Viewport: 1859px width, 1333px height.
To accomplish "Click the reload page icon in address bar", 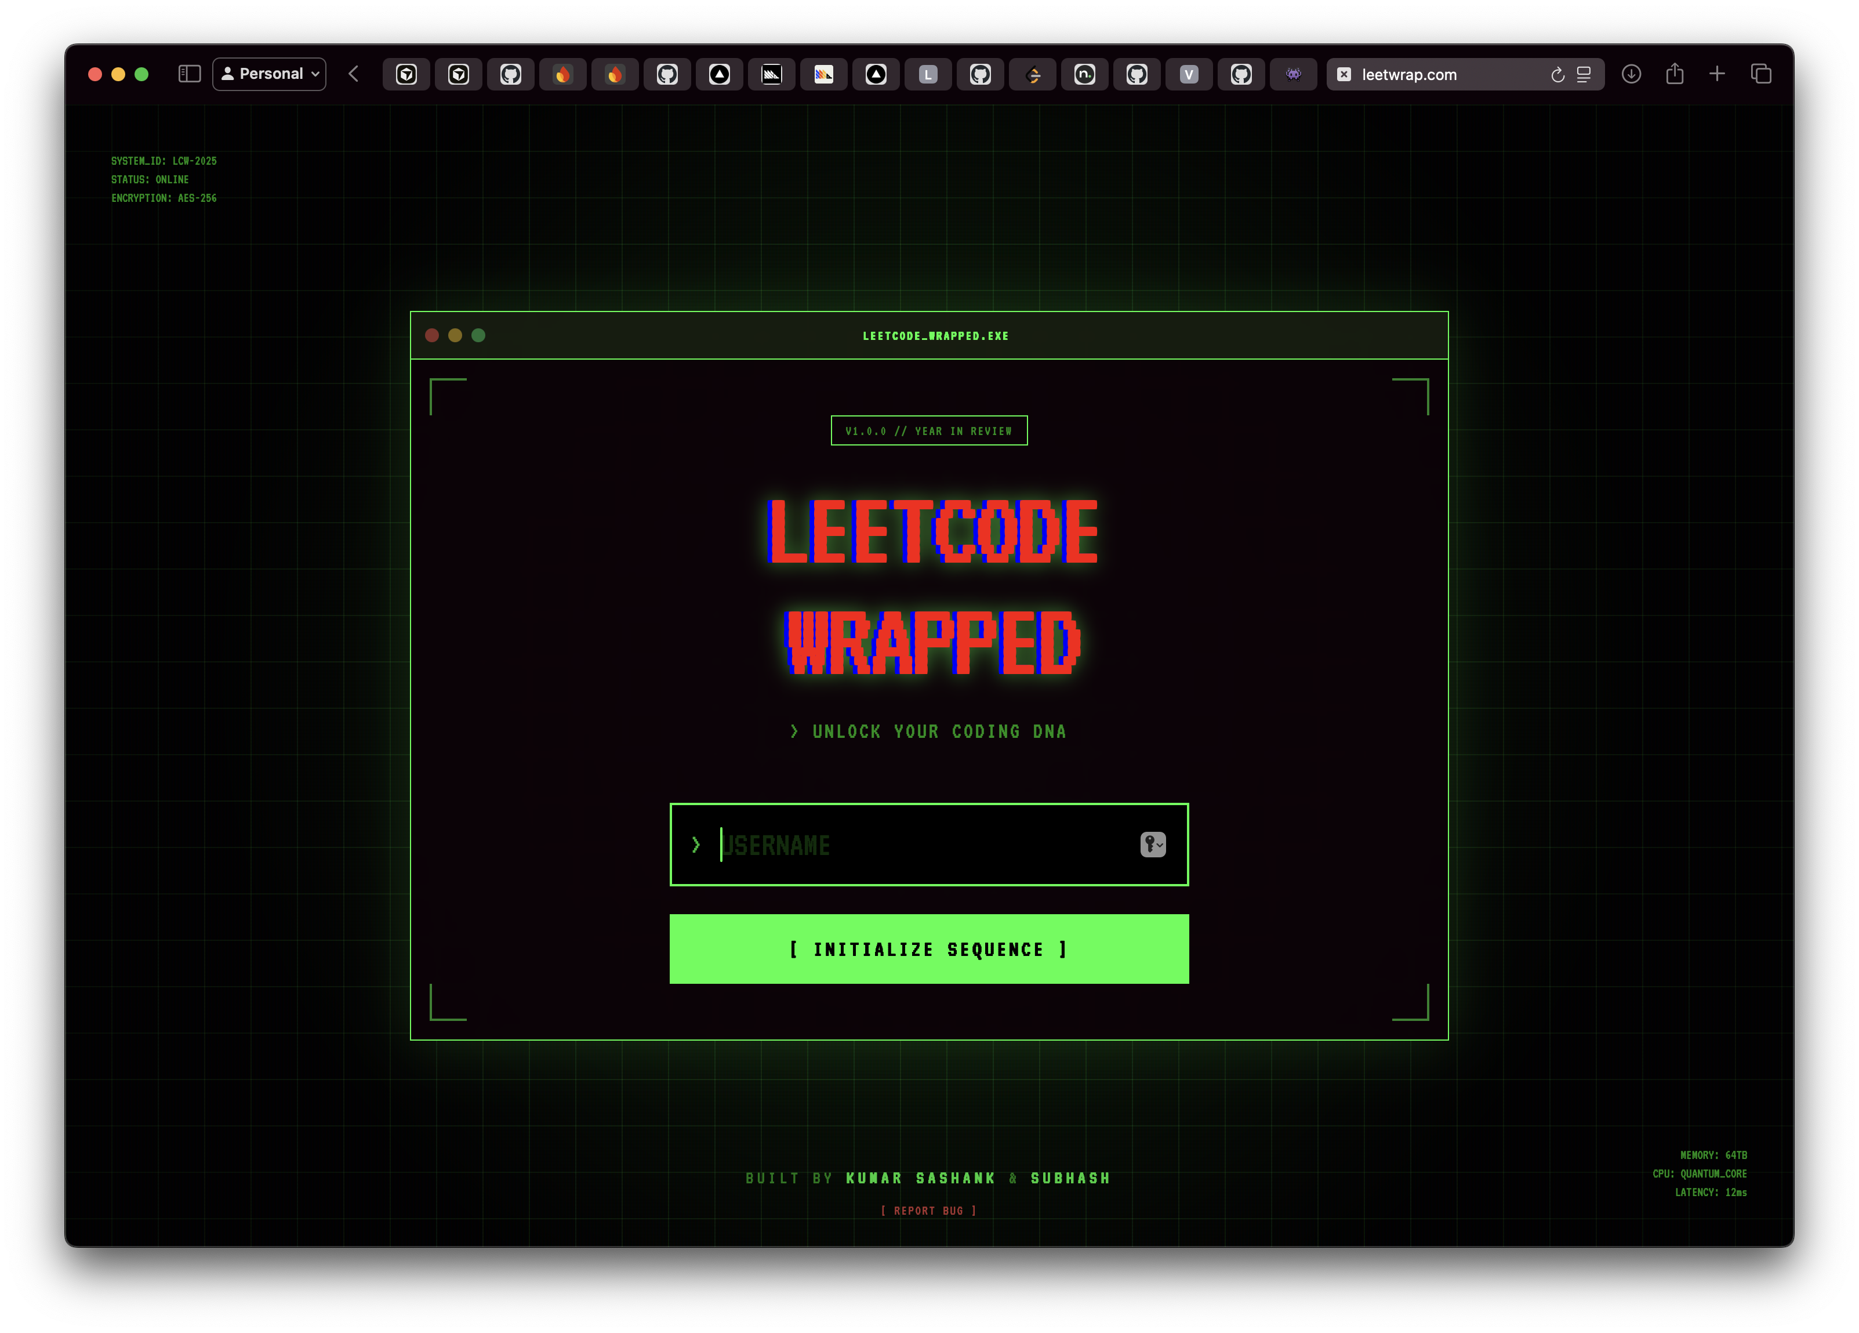I will (1557, 75).
